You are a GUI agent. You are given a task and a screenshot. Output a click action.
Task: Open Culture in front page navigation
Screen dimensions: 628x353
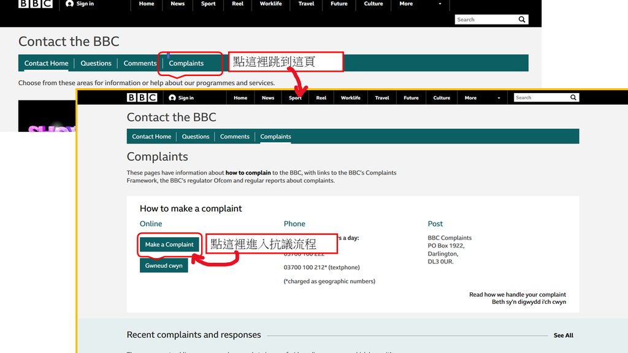[x=442, y=97]
